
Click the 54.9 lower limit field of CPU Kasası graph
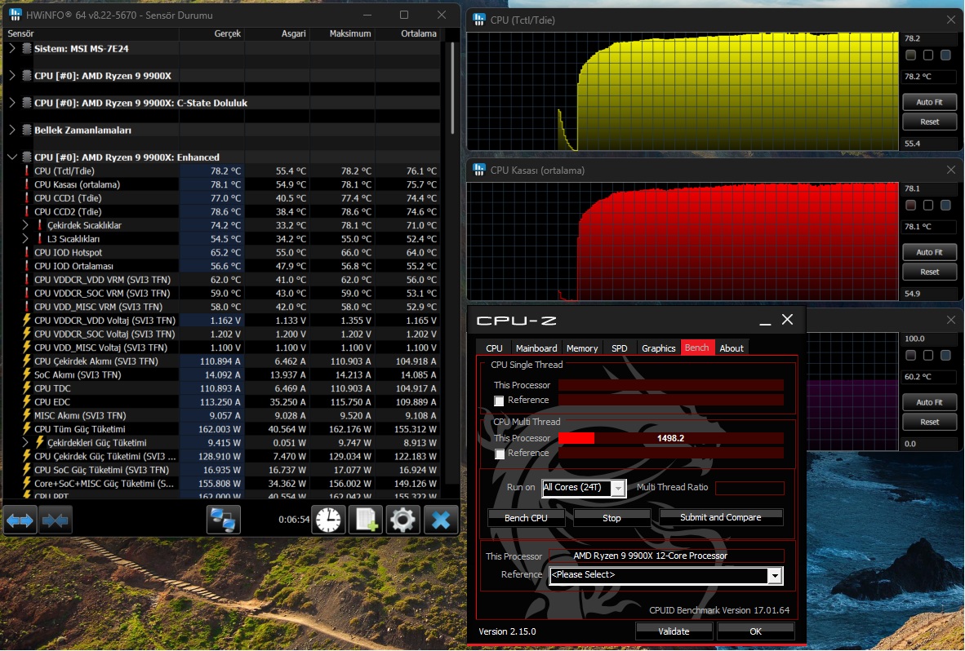tap(929, 294)
